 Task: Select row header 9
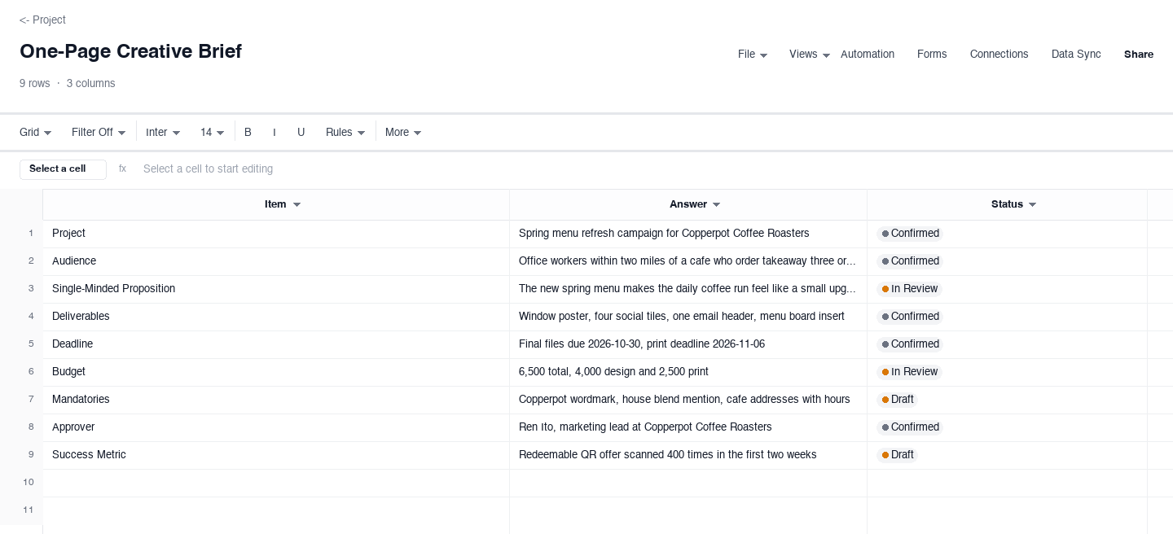21,455
